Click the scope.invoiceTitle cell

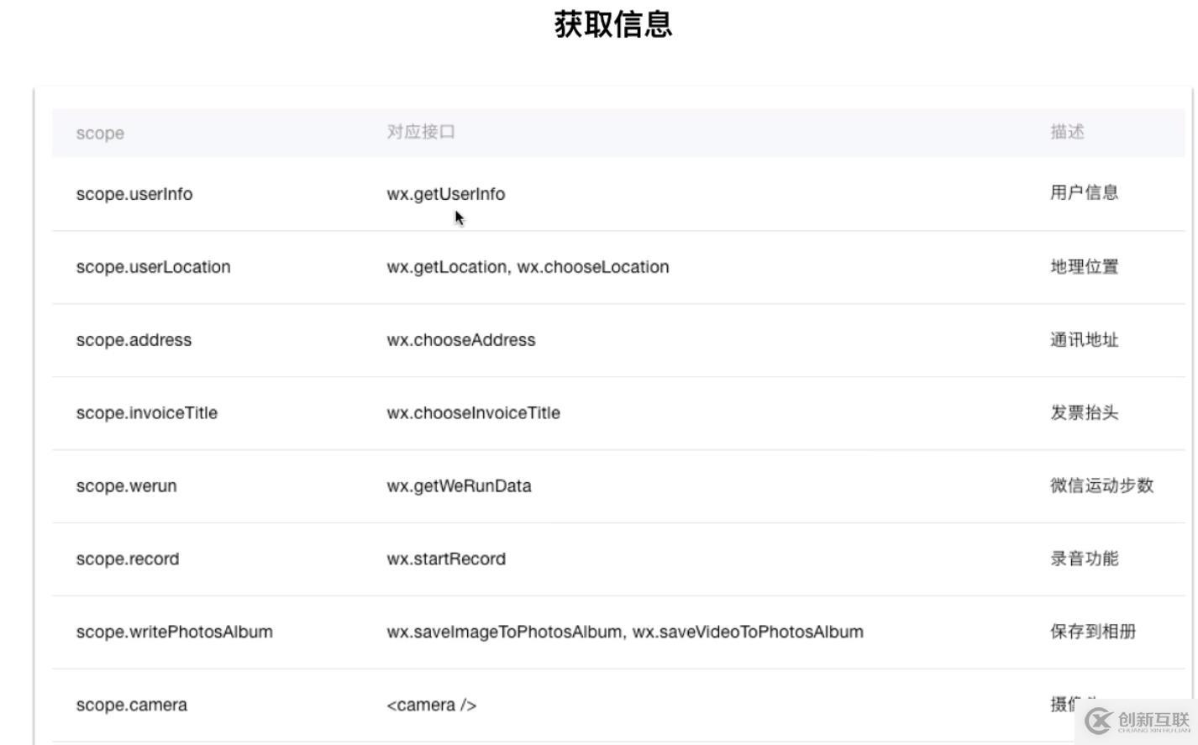pyautogui.click(x=146, y=413)
